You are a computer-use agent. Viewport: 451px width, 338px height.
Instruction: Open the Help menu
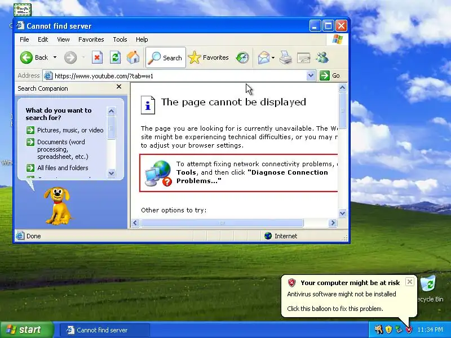pyautogui.click(x=142, y=39)
